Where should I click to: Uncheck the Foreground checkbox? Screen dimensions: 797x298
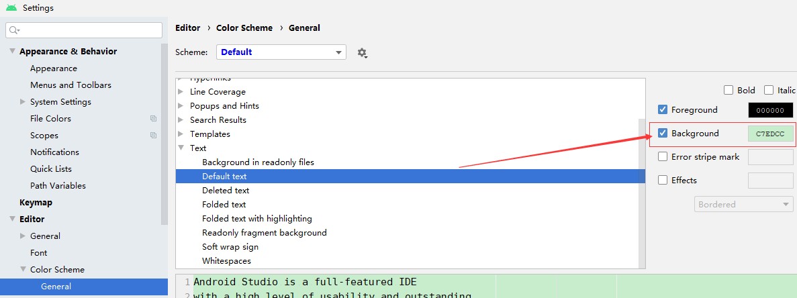[x=662, y=109]
